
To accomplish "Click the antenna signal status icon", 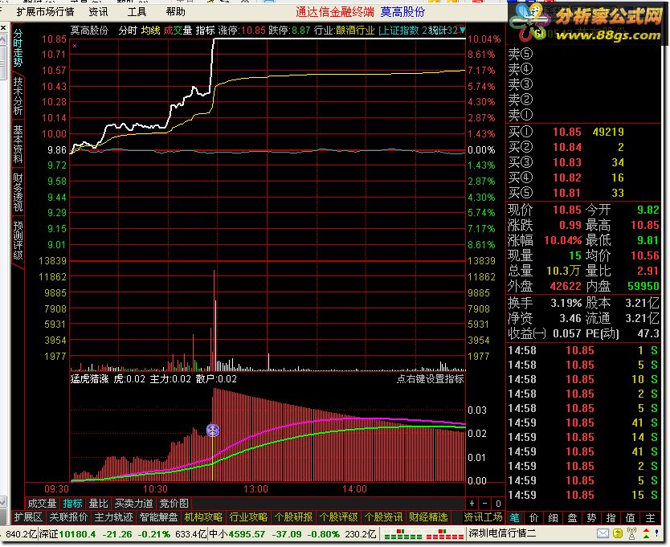I will pos(631,533).
